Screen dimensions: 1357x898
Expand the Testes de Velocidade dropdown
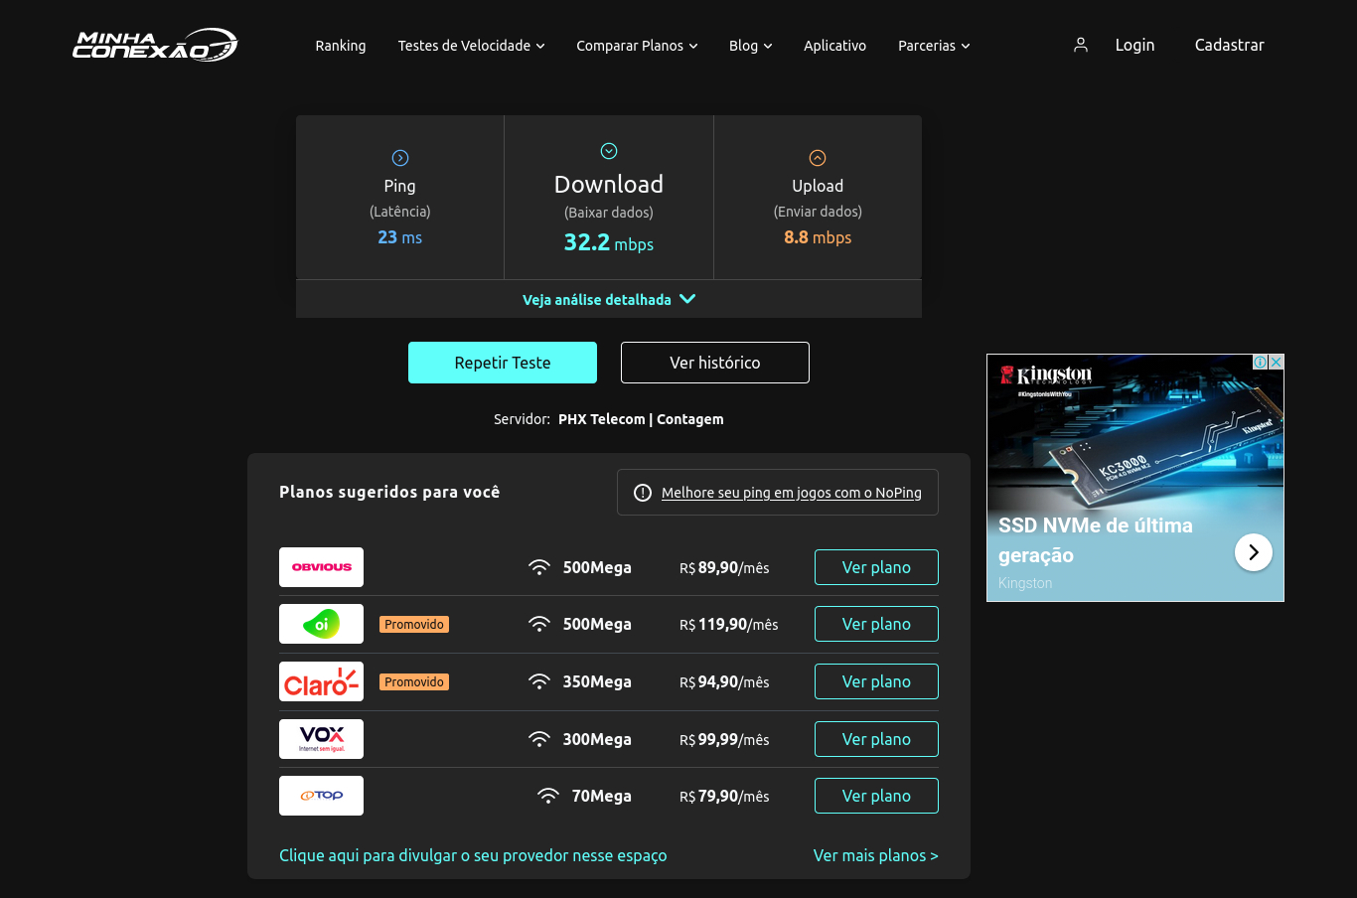[x=471, y=46]
